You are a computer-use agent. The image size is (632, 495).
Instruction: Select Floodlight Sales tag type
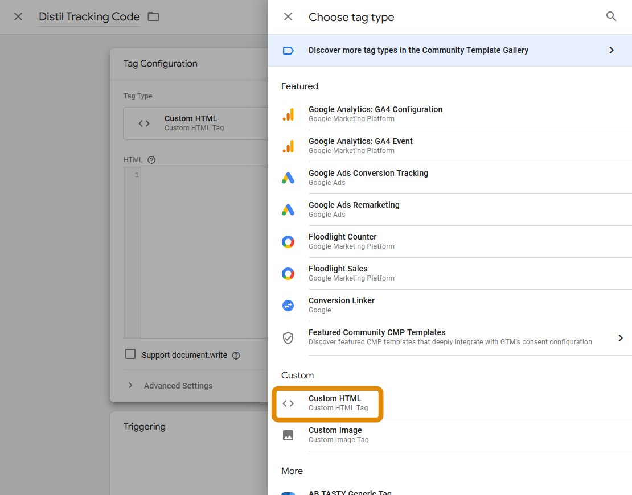[x=450, y=274]
